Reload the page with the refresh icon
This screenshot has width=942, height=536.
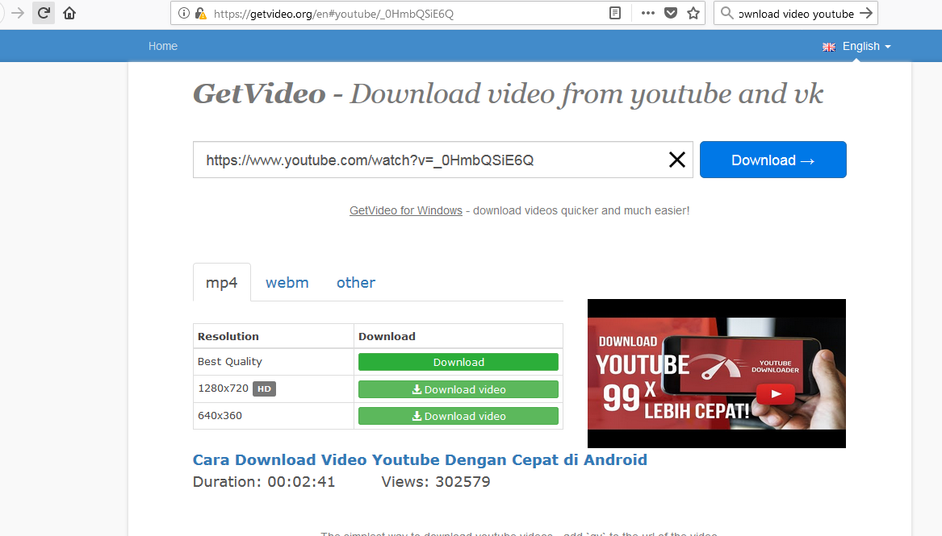(44, 13)
